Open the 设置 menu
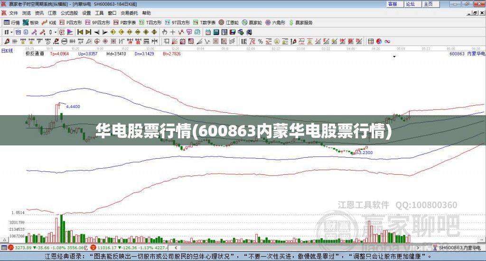This screenshot has height=261, width=486. point(86,13)
